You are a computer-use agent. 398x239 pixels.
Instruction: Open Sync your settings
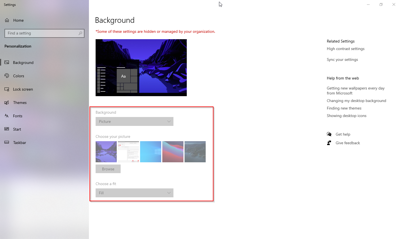pos(342,59)
